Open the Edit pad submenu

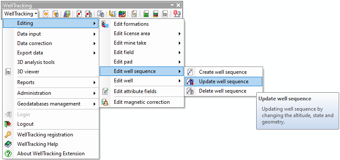point(141,62)
